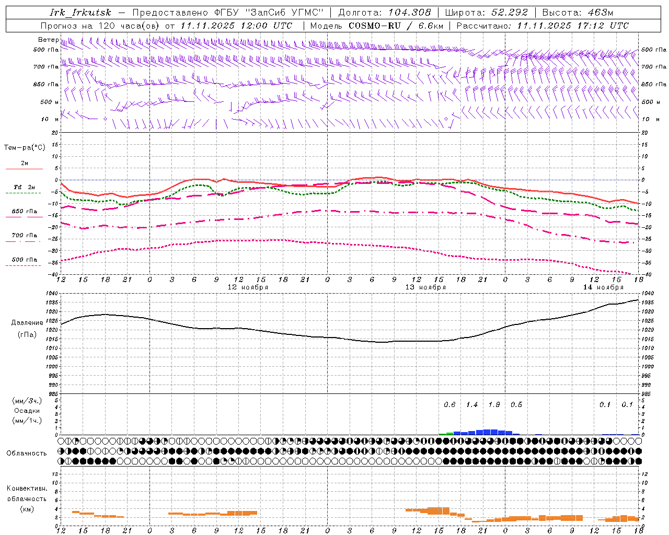Image resolution: width=669 pixels, height=535 pixels.
Task: Click the "Осадки" precipitation label
Action: pos(27,411)
